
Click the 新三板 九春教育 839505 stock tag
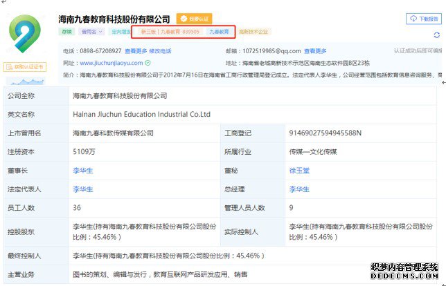(x=170, y=32)
